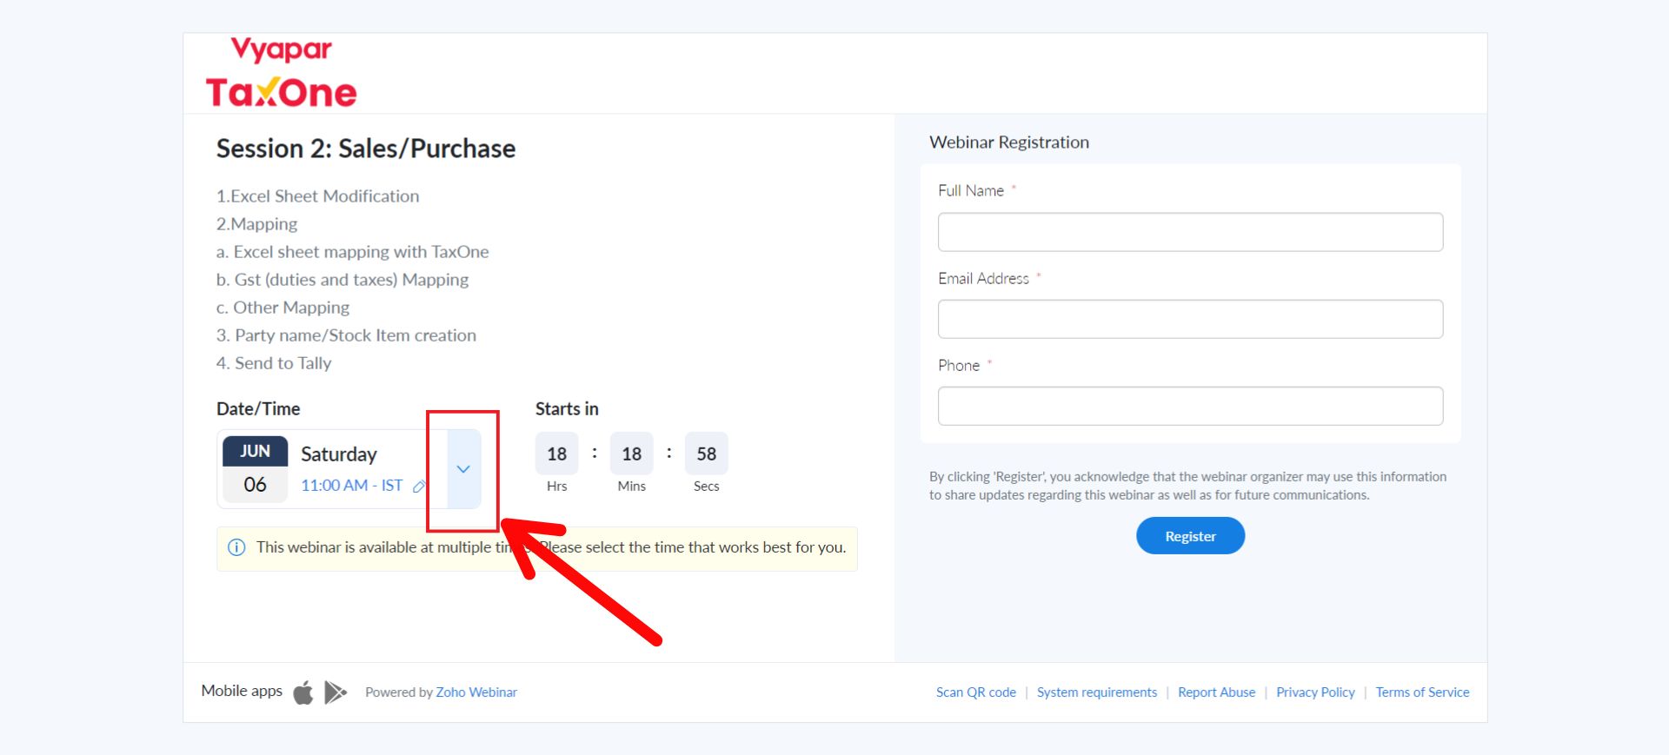Click 'b. Gst (duties and taxes) Mapping'
The image size is (1669, 755).
pyautogui.click(x=342, y=280)
